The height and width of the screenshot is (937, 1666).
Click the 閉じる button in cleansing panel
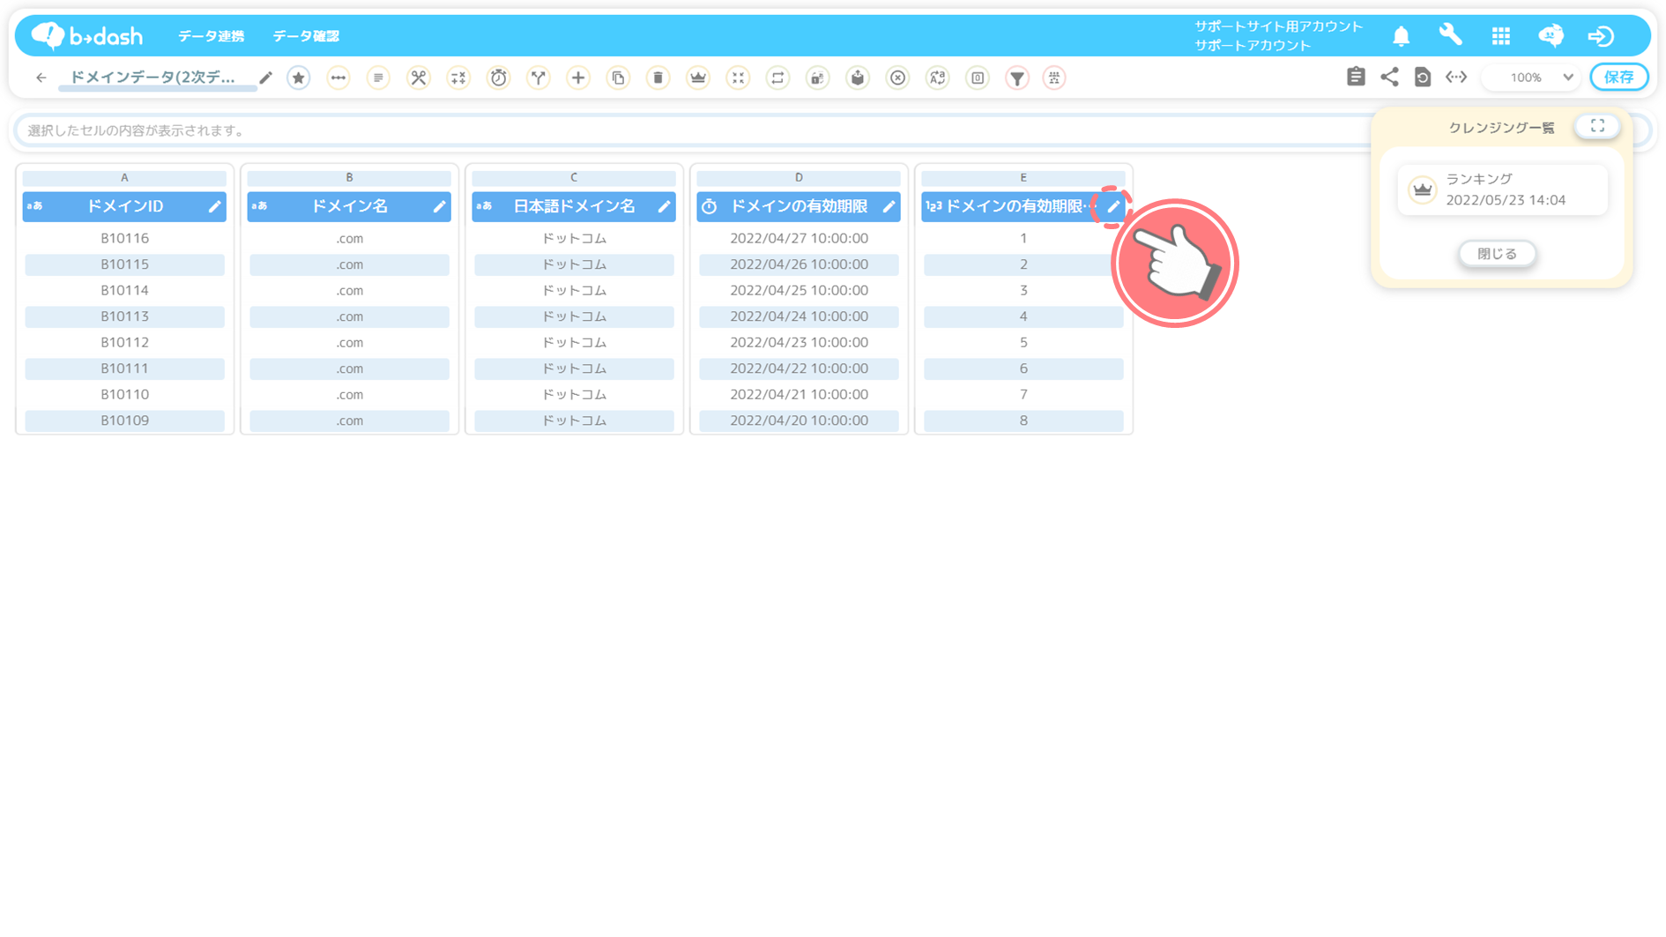pyautogui.click(x=1497, y=254)
